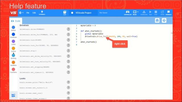
Task: Open help for set_turn_velocity command
Action: (x=68, y=61)
